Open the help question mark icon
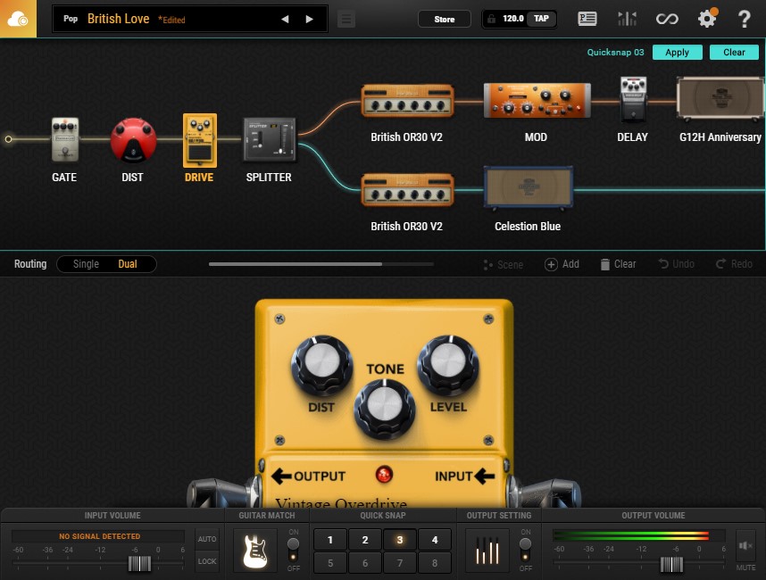Viewport: 766px width, 580px height. coord(744,19)
